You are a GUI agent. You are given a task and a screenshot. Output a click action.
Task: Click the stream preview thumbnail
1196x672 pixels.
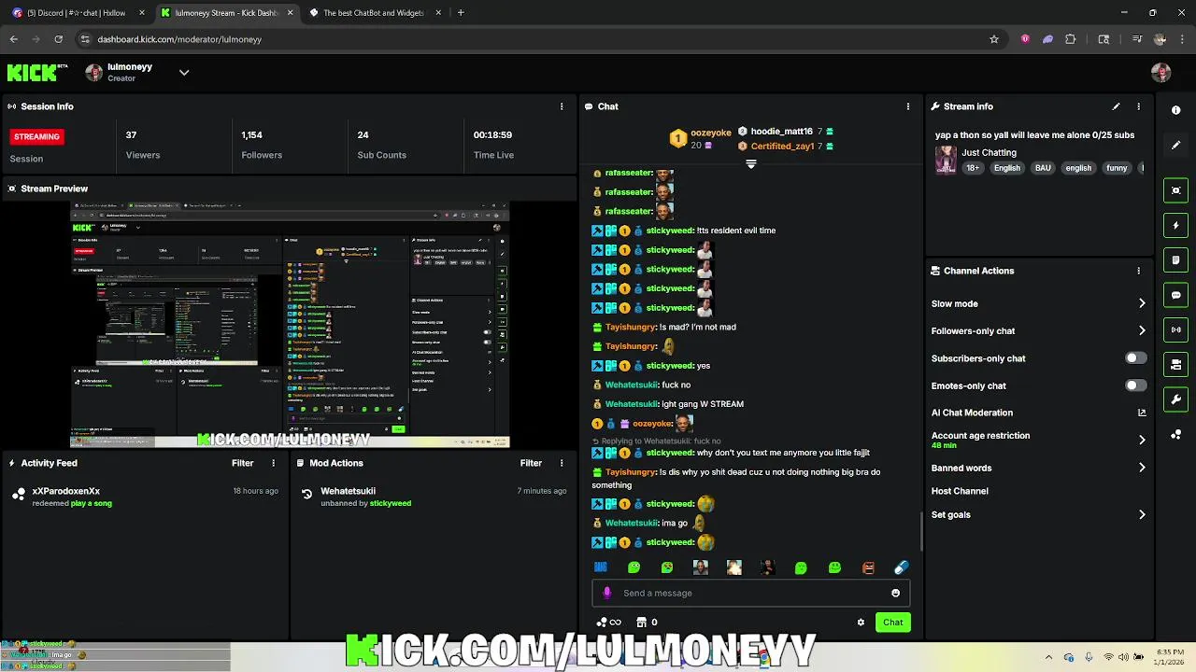[x=290, y=325]
